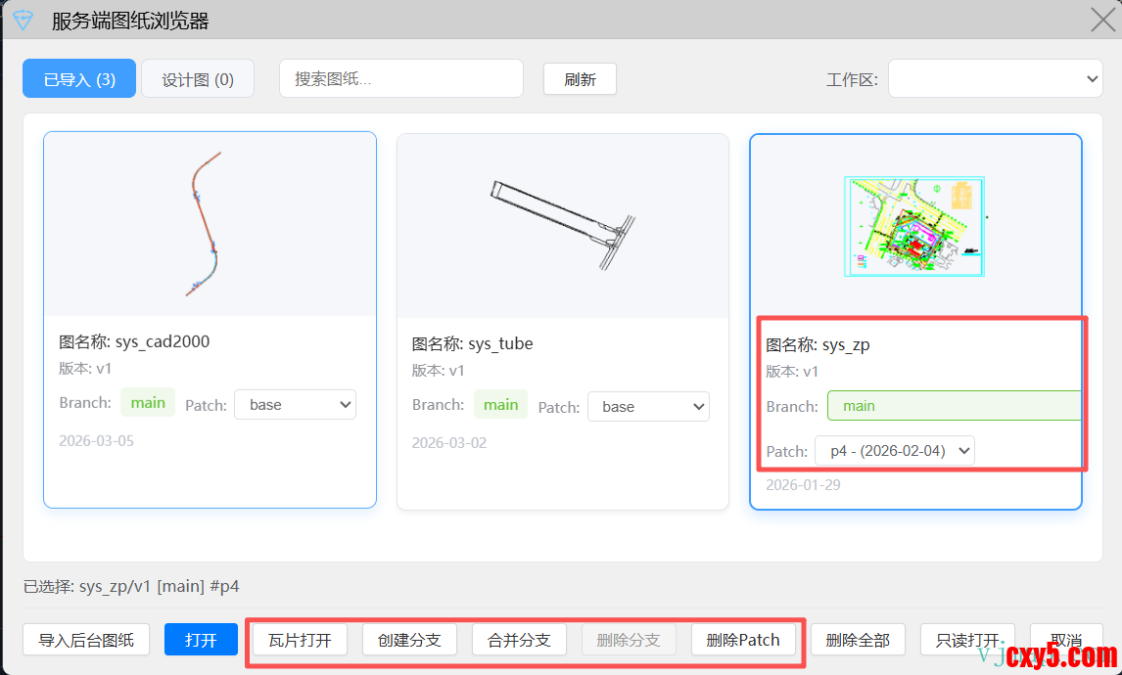This screenshot has width=1122, height=675.
Task: Open Patch dropdown for sys_cad2000
Action: coord(295,404)
